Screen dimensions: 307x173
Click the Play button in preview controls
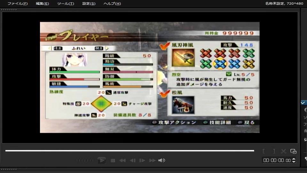coord(102,160)
